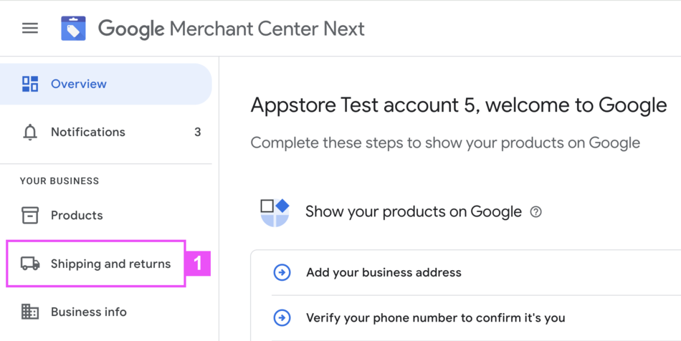The height and width of the screenshot is (341, 681).
Task: Click the Merchant Center blue tag logo
Action: 73,29
